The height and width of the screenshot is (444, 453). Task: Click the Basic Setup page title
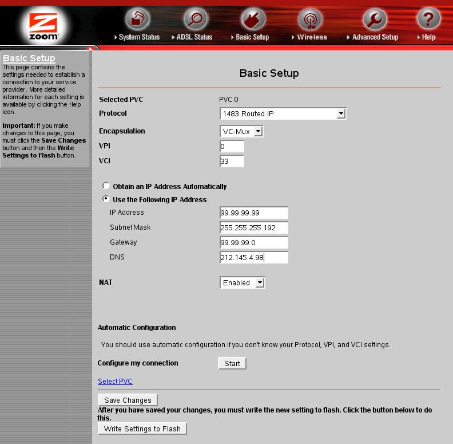click(x=269, y=73)
